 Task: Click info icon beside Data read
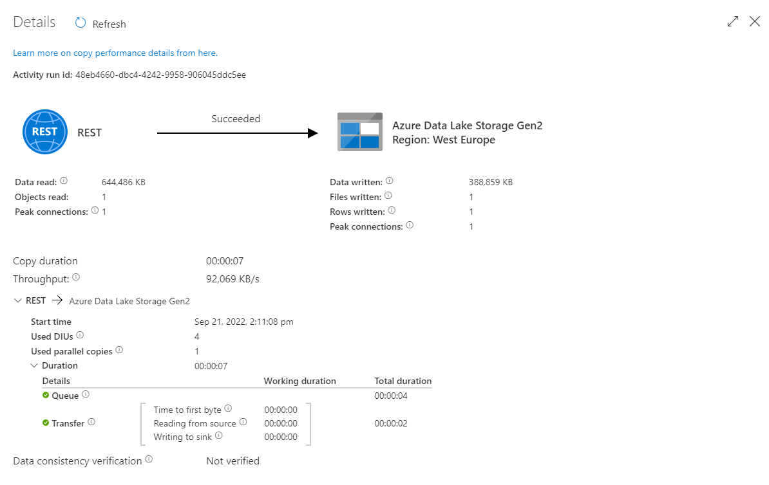pos(64,181)
